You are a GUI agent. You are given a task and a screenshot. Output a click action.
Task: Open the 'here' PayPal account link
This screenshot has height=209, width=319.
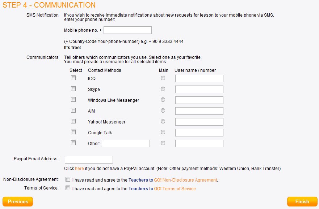79,169
